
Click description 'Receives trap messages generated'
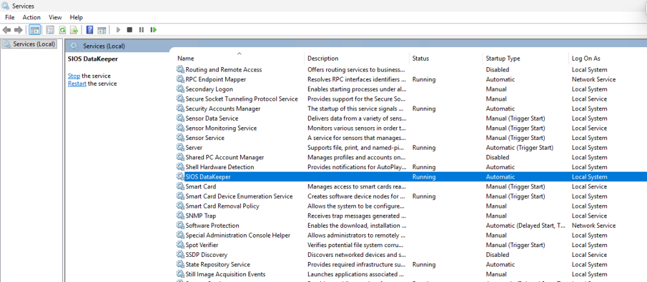[x=356, y=216]
